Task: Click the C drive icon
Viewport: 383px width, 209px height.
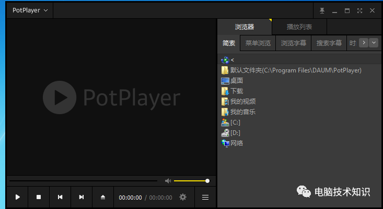Action: pyautogui.click(x=225, y=122)
